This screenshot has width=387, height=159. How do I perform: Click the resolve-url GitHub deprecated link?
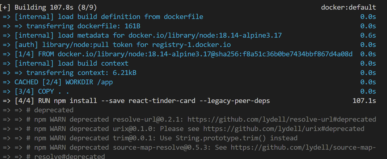[282, 119]
